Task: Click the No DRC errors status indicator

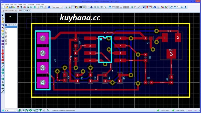Action: (x=178, y=110)
